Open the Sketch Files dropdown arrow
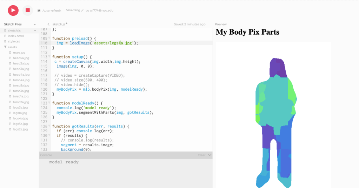This screenshot has width=359, height=188. pyautogui.click(x=35, y=25)
